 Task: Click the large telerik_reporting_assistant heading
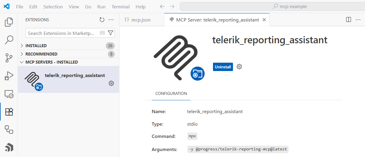(x=270, y=40)
